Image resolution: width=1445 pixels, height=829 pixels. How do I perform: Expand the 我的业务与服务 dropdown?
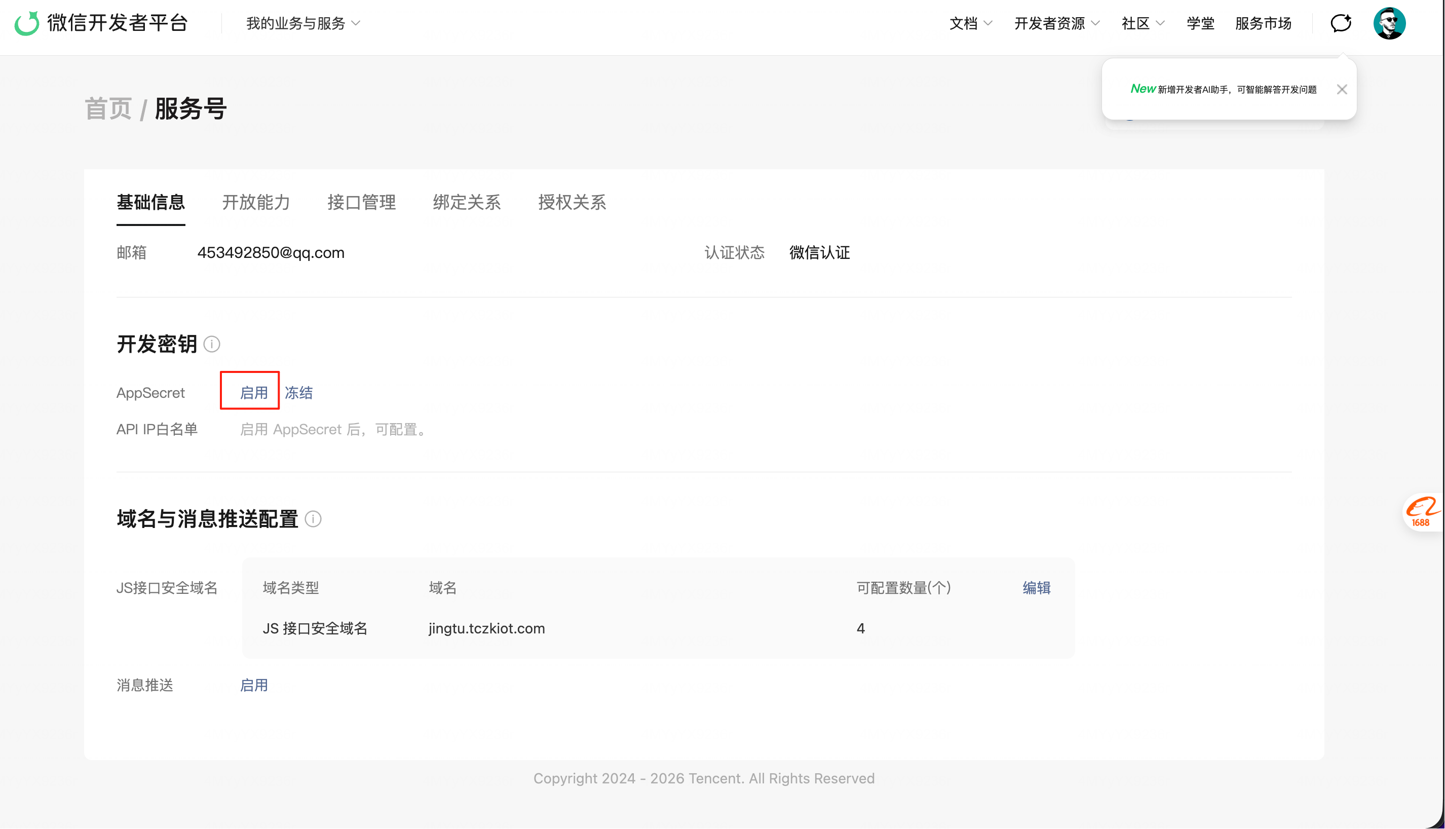click(x=303, y=23)
